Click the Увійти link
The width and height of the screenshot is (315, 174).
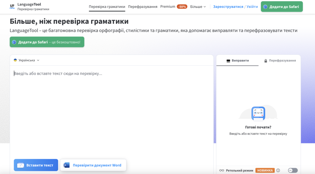click(252, 7)
